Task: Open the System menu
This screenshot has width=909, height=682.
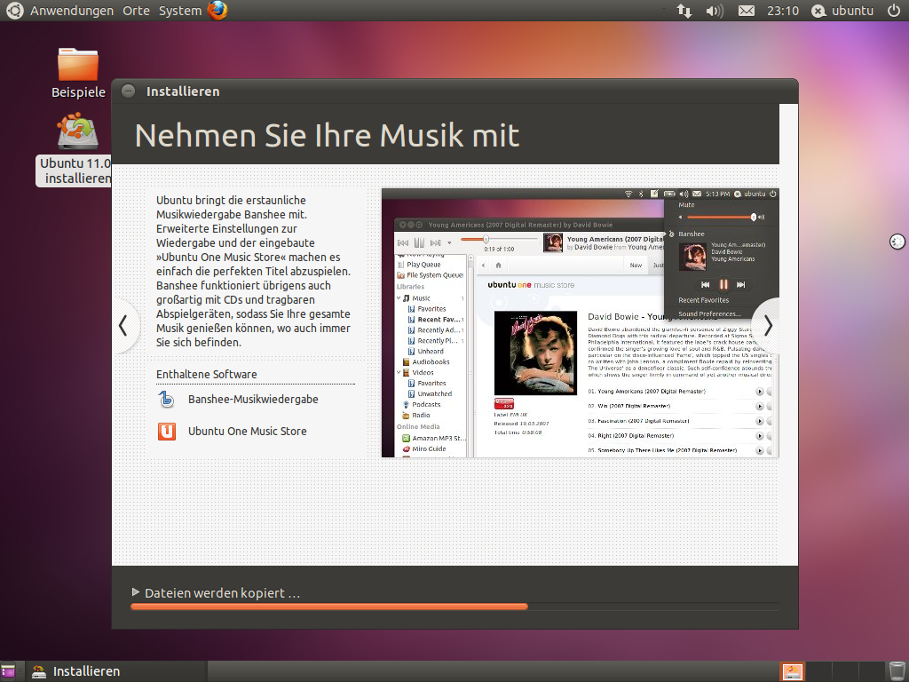Action: (178, 11)
